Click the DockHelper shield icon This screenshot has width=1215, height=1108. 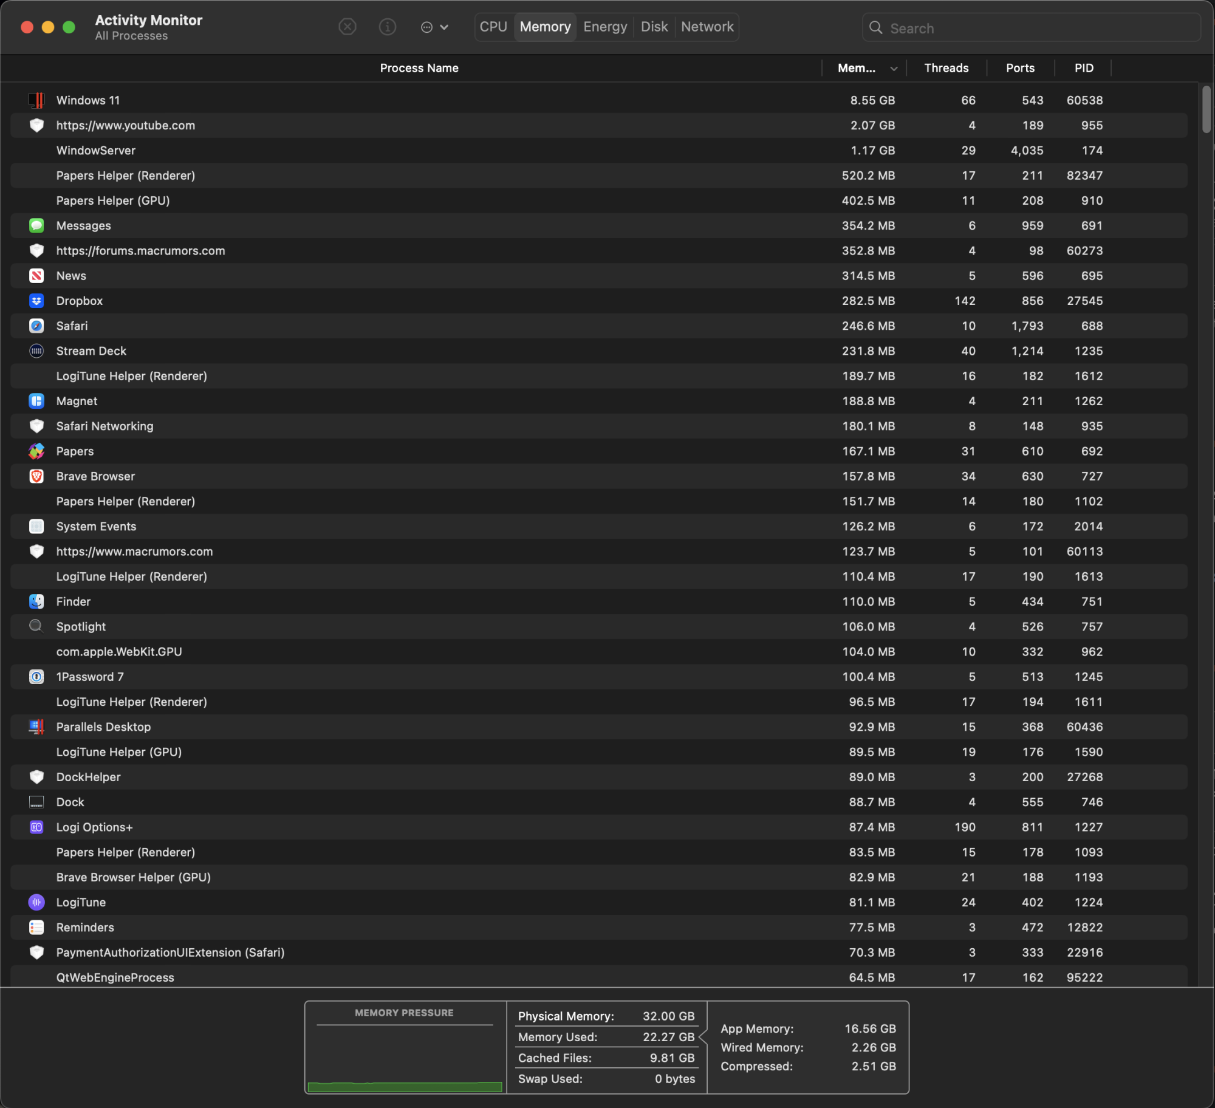click(x=36, y=777)
